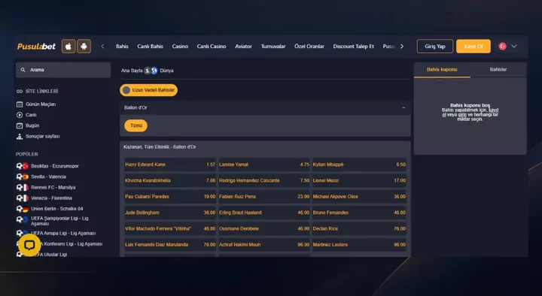542x296 pixels.
Task: Click the Bugün checkbox-calendar icon
Action: coord(20,125)
